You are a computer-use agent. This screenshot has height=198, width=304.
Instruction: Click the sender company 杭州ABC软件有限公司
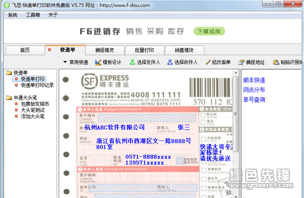click(x=115, y=127)
